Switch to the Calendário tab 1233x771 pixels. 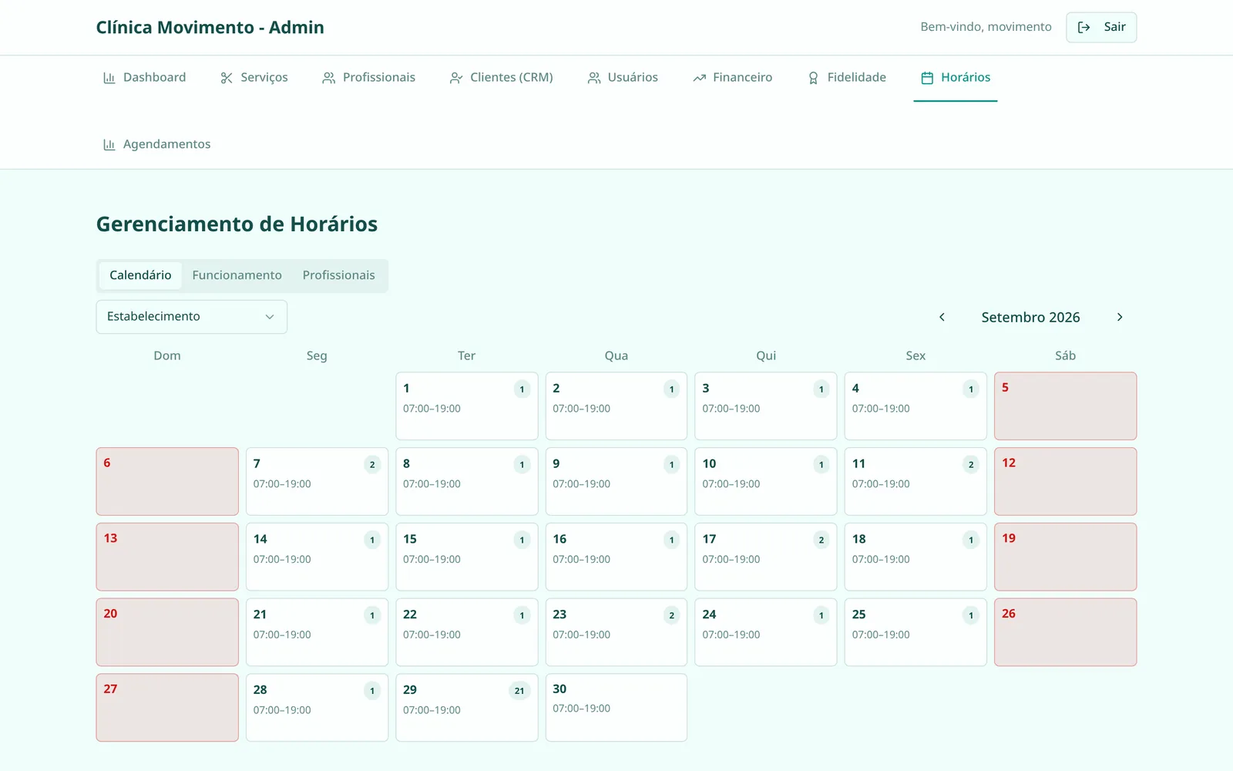pos(140,275)
